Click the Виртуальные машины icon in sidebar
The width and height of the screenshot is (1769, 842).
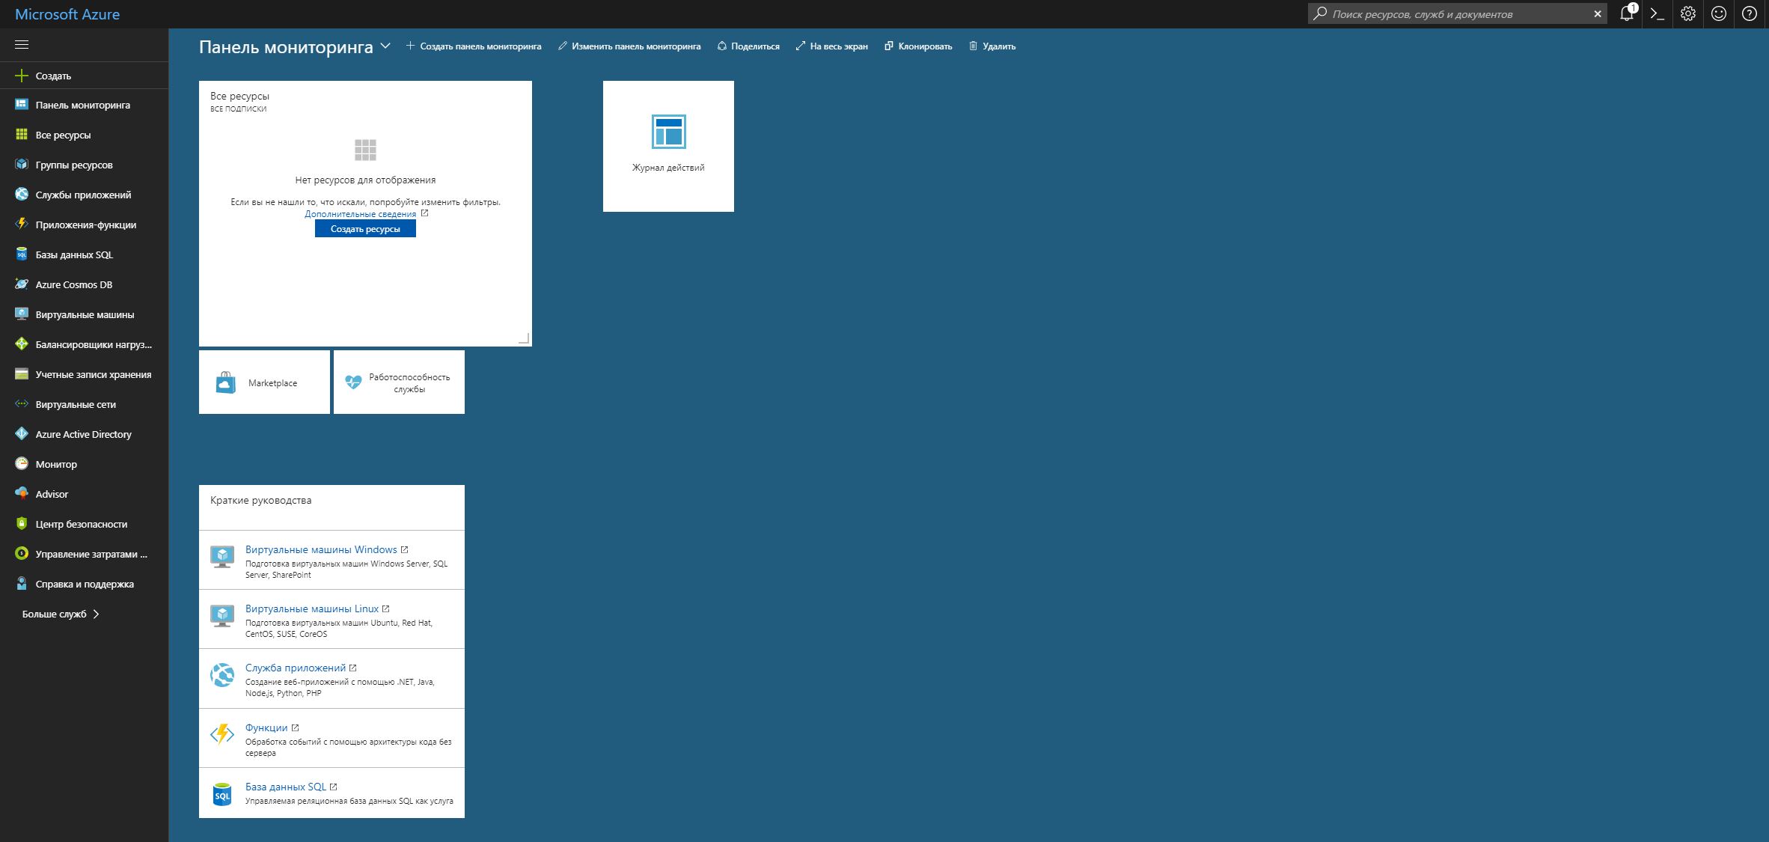tap(22, 314)
